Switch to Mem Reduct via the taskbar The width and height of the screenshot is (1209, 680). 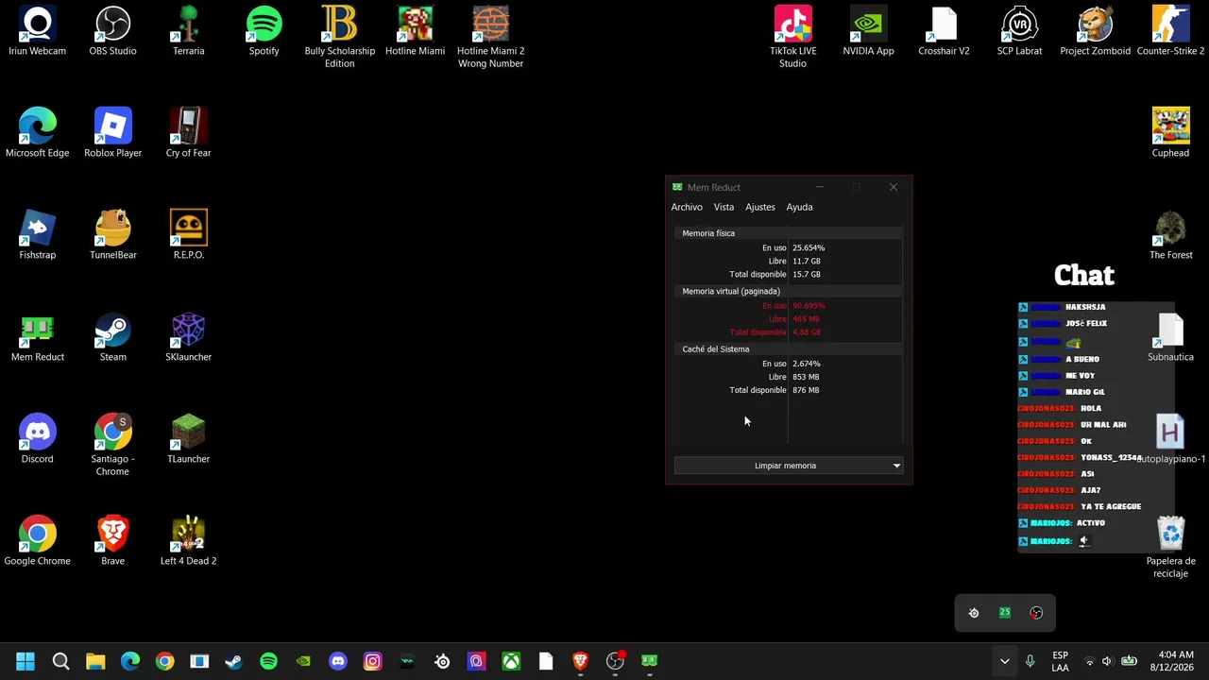coord(650,661)
